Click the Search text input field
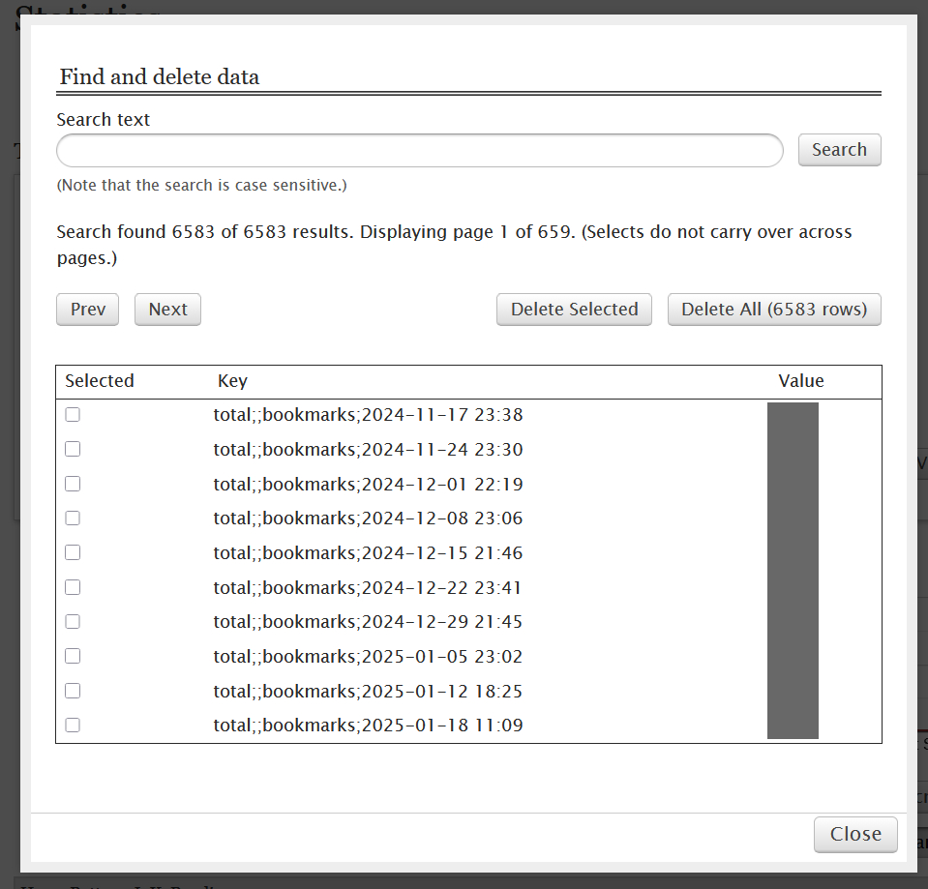 pos(419,151)
